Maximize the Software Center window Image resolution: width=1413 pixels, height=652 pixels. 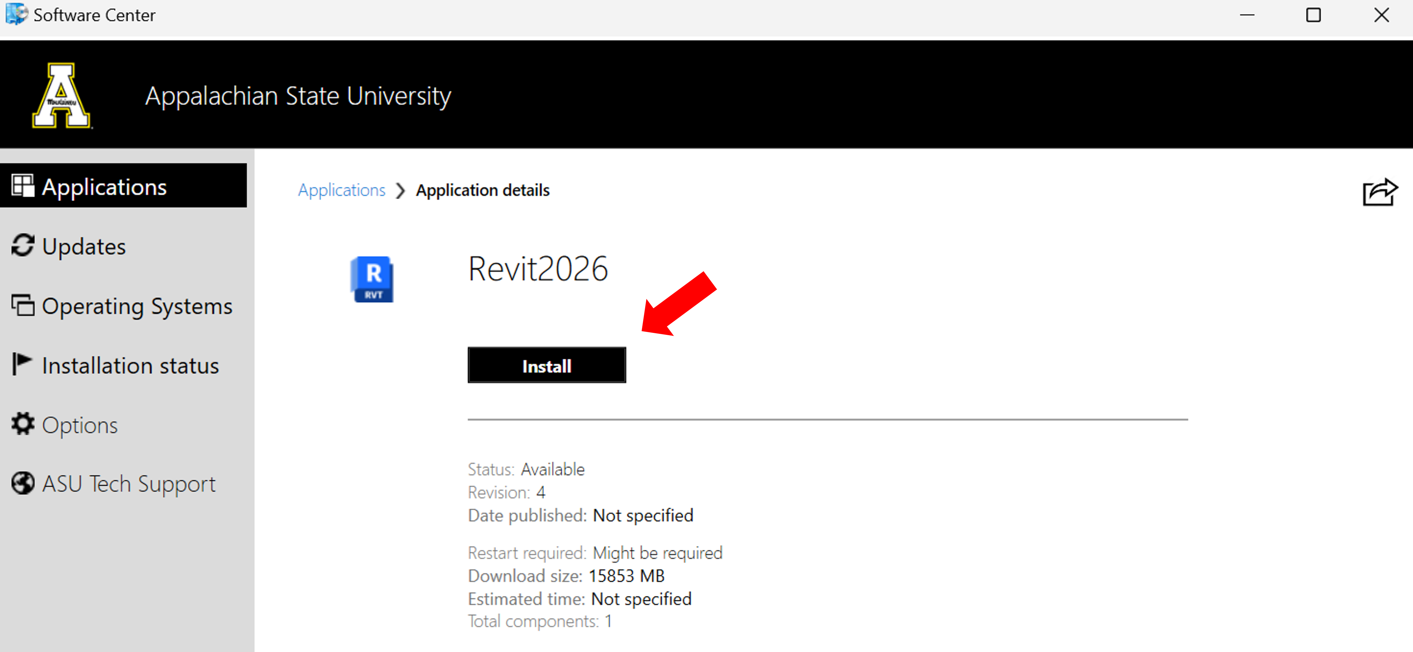(1313, 15)
